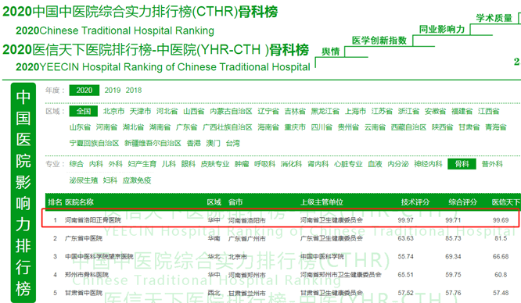
Task: Filter region by 湖北省
Action: pos(133,127)
